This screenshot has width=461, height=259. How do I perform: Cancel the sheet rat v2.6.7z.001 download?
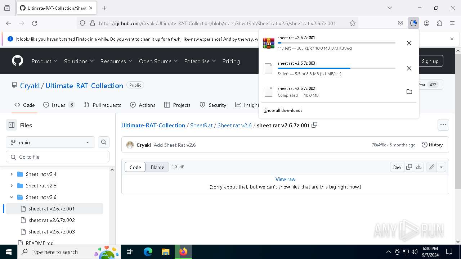(x=409, y=43)
